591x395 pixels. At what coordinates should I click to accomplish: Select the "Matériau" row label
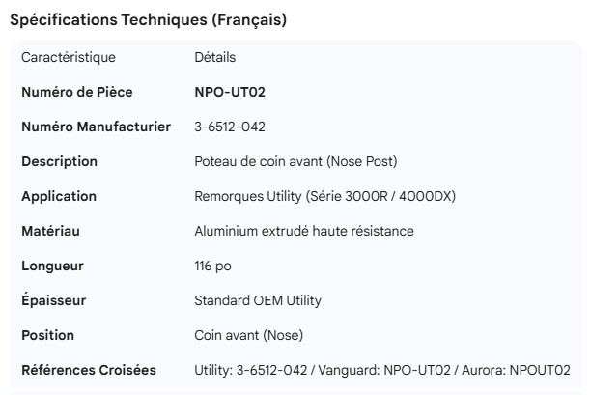tap(50, 232)
